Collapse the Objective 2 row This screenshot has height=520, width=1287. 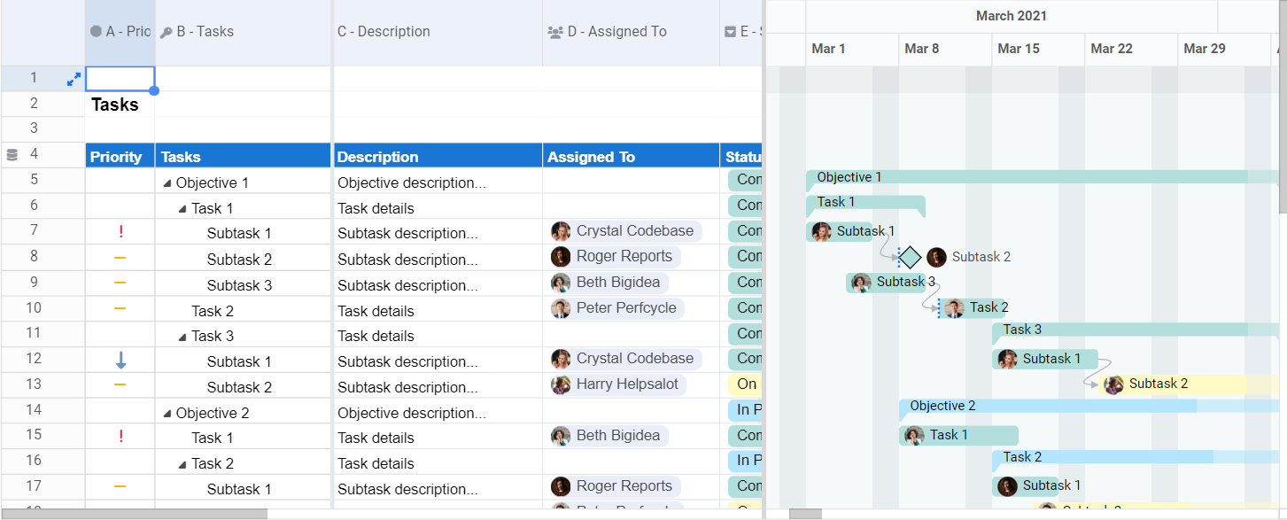click(x=167, y=414)
